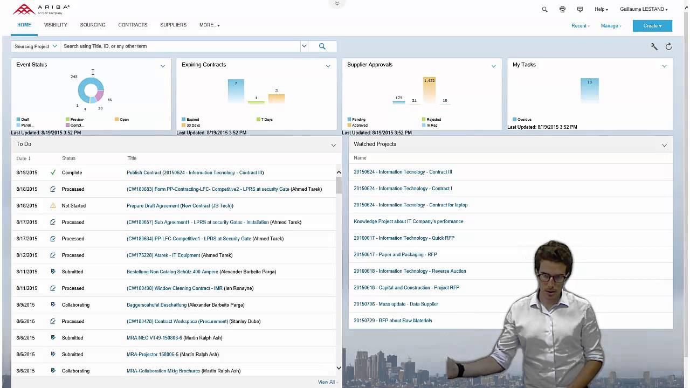Image resolution: width=690 pixels, height=388 pixels.
Task: Click the blue donut chart in Event Status
Action: coord(84,89)
